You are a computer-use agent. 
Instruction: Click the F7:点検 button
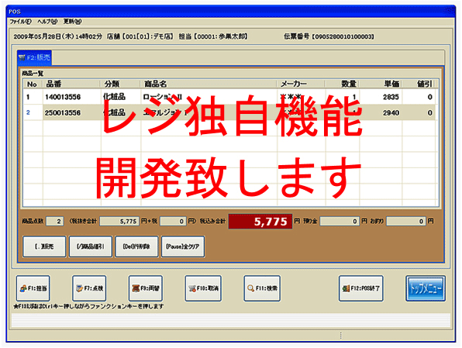click(89, 288)
